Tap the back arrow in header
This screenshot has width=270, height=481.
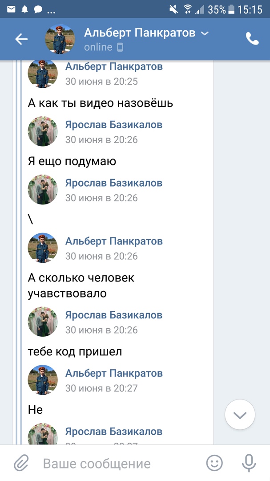[21, 39]
